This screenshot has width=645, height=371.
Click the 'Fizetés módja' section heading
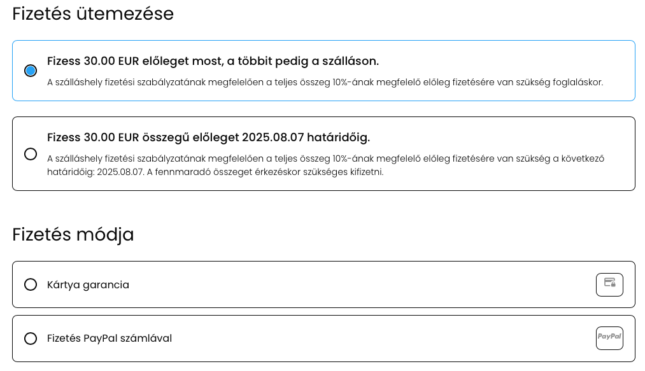tap(73, 234)
